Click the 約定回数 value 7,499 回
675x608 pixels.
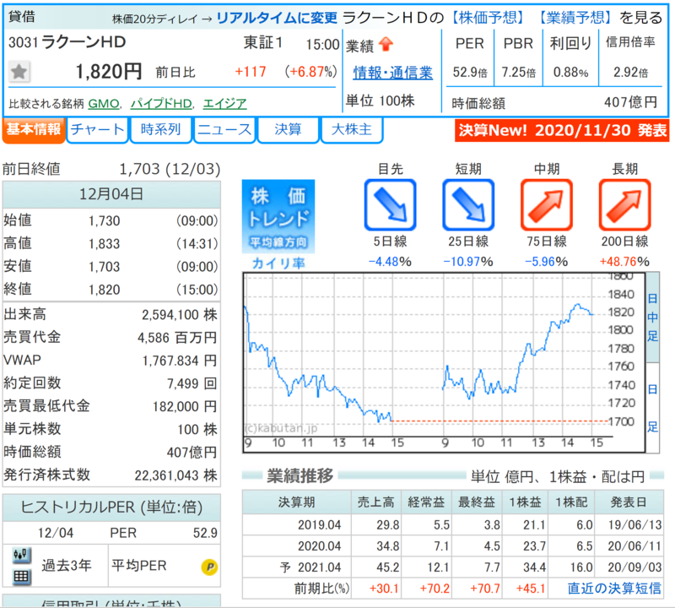point(192,383)
